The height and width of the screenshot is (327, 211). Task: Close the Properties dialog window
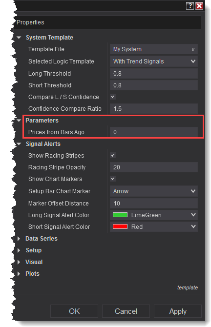199,6
